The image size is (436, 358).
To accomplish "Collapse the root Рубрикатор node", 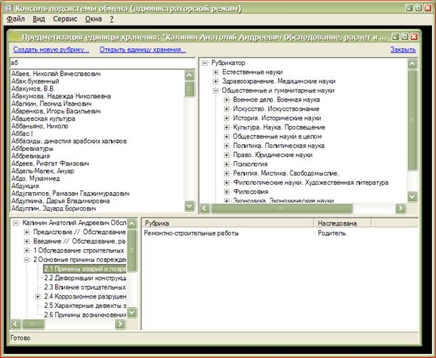I will point(205,62).
